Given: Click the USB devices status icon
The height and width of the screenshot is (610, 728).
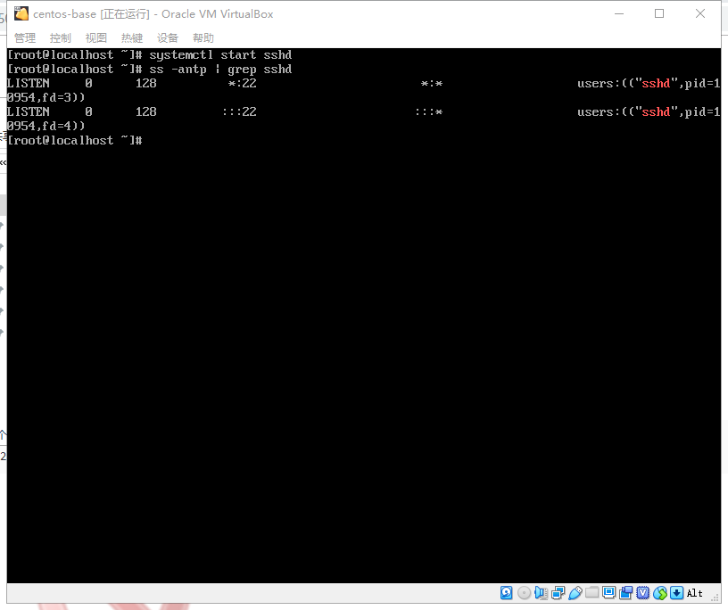Looking at the screenshot, I should pos(575,593).
